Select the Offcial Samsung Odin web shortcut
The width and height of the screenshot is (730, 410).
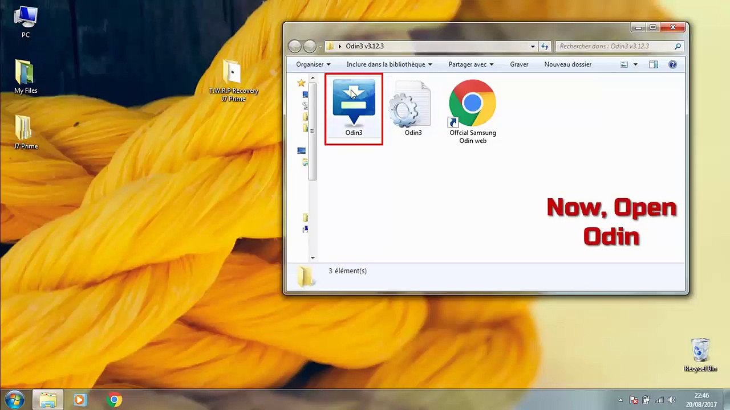click(x=472, y=111)
